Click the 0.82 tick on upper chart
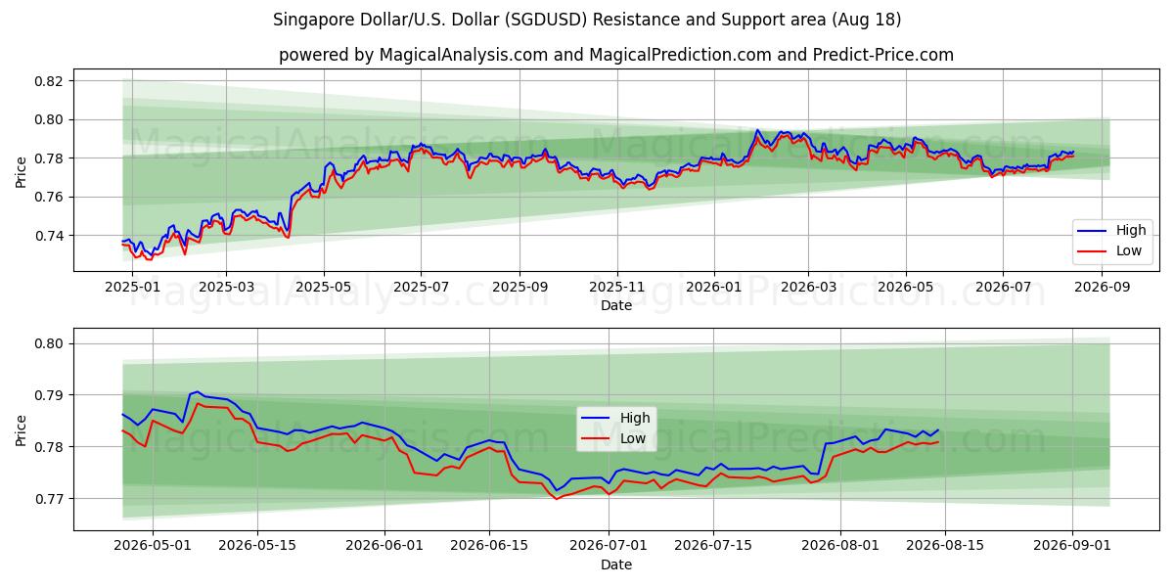The image size is (1174, 587). [48, 81]
